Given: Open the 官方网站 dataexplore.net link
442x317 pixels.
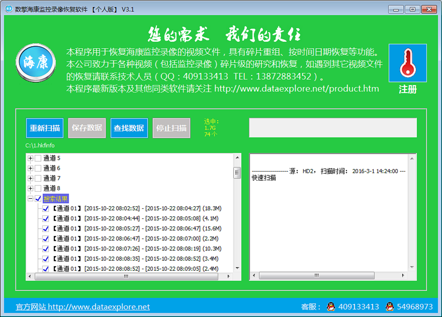Looking at the screenshot, I should (83, 306).
